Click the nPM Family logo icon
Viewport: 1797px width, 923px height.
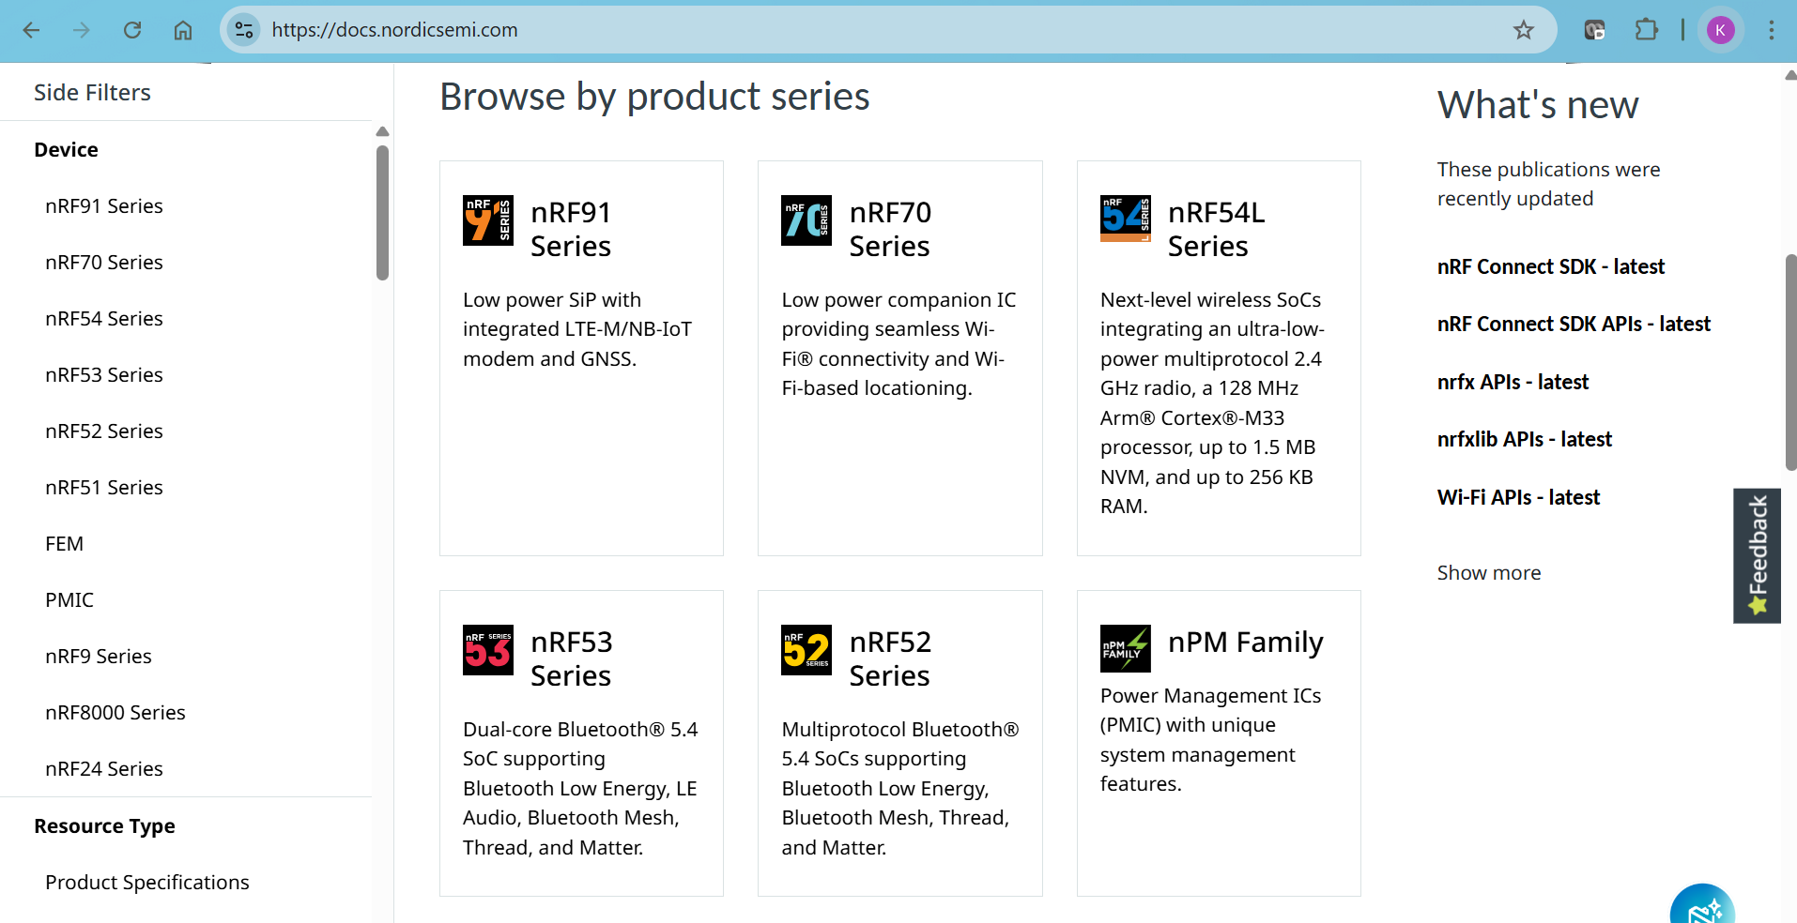1125,648
